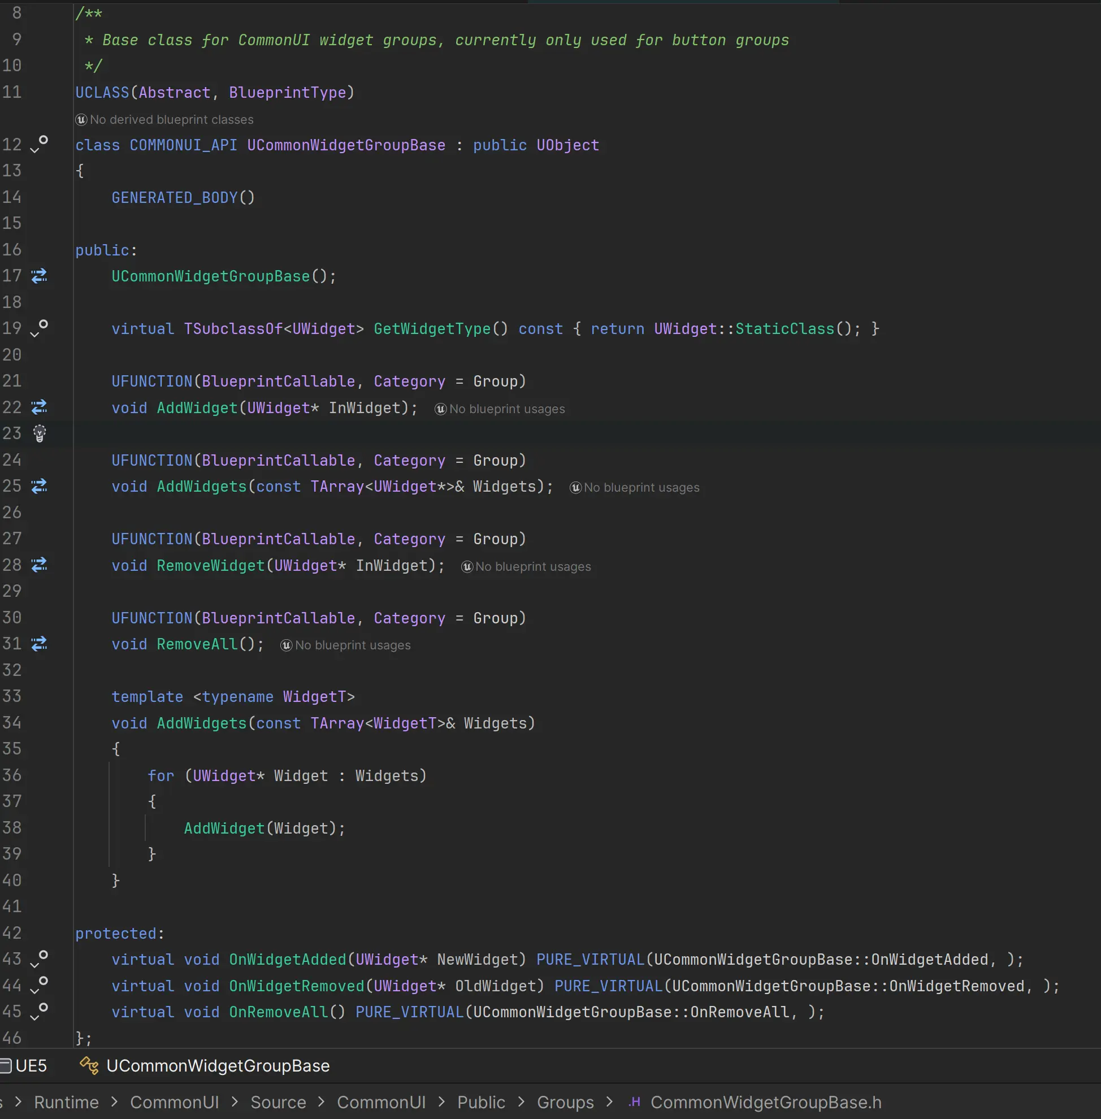Click the gutter marker beside OnWidgetRemoved line 44
The image size is (1101, 1119).
point(40,985)
